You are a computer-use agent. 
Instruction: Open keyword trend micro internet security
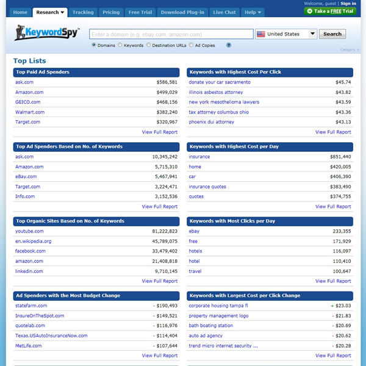(x=223, y=346)
